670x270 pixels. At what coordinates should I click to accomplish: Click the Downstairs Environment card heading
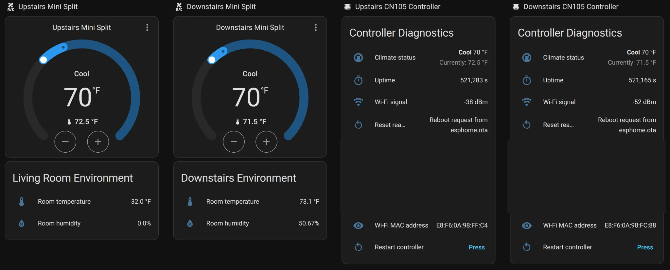click(x=238, y=178)
